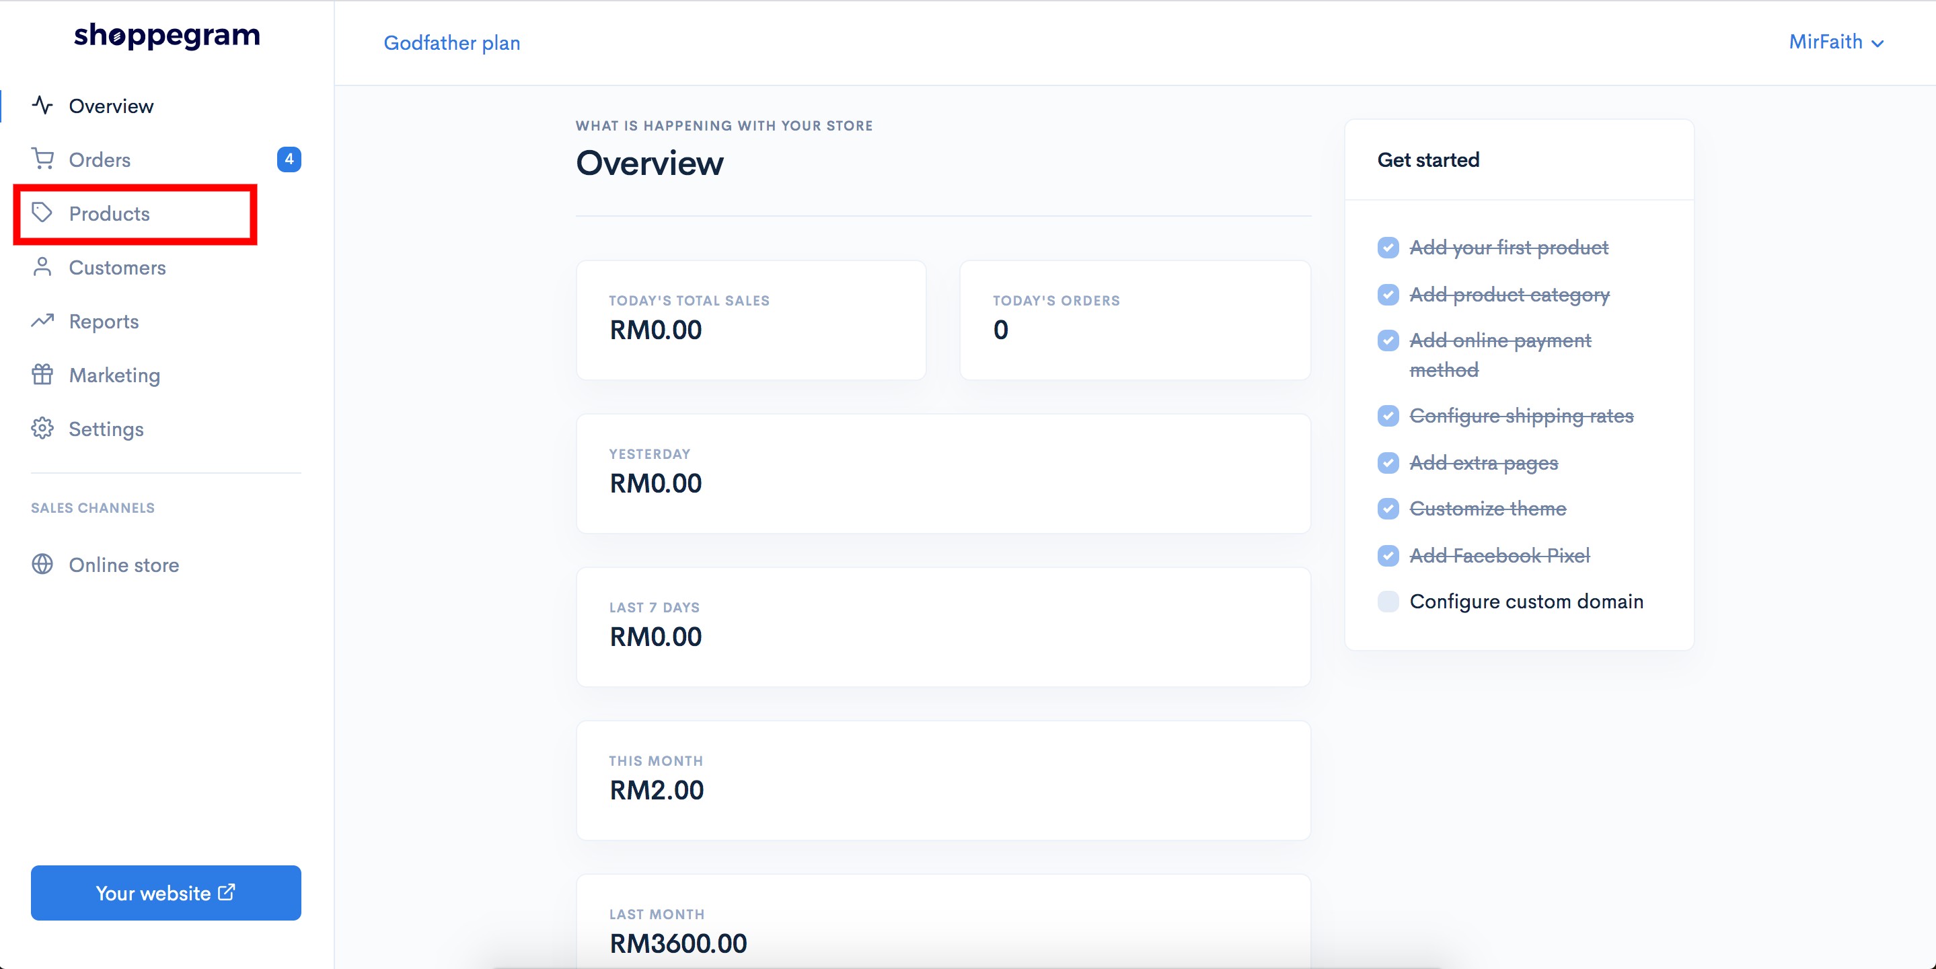The height and width of the screenshot is (969, 1936).
Task: Click the Your website button
Action: coord(165,893)
